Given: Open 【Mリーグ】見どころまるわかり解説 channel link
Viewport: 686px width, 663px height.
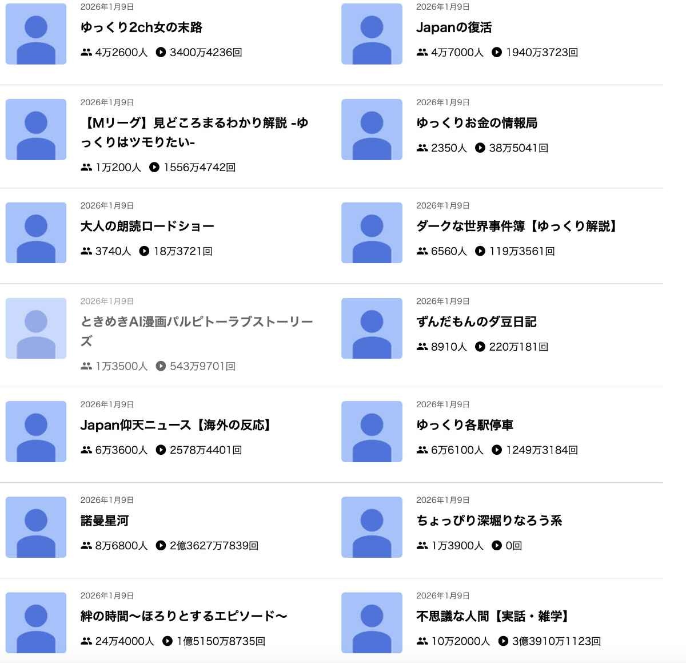Looking at the screenshot, I should tap(194, 132).
